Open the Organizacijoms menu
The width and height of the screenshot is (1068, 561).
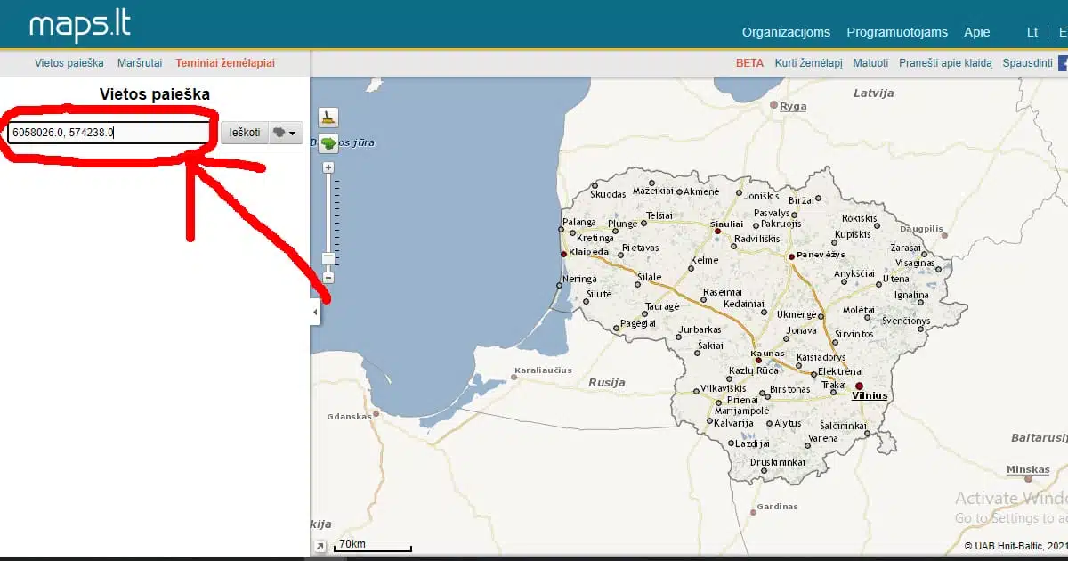coord(786,32)
